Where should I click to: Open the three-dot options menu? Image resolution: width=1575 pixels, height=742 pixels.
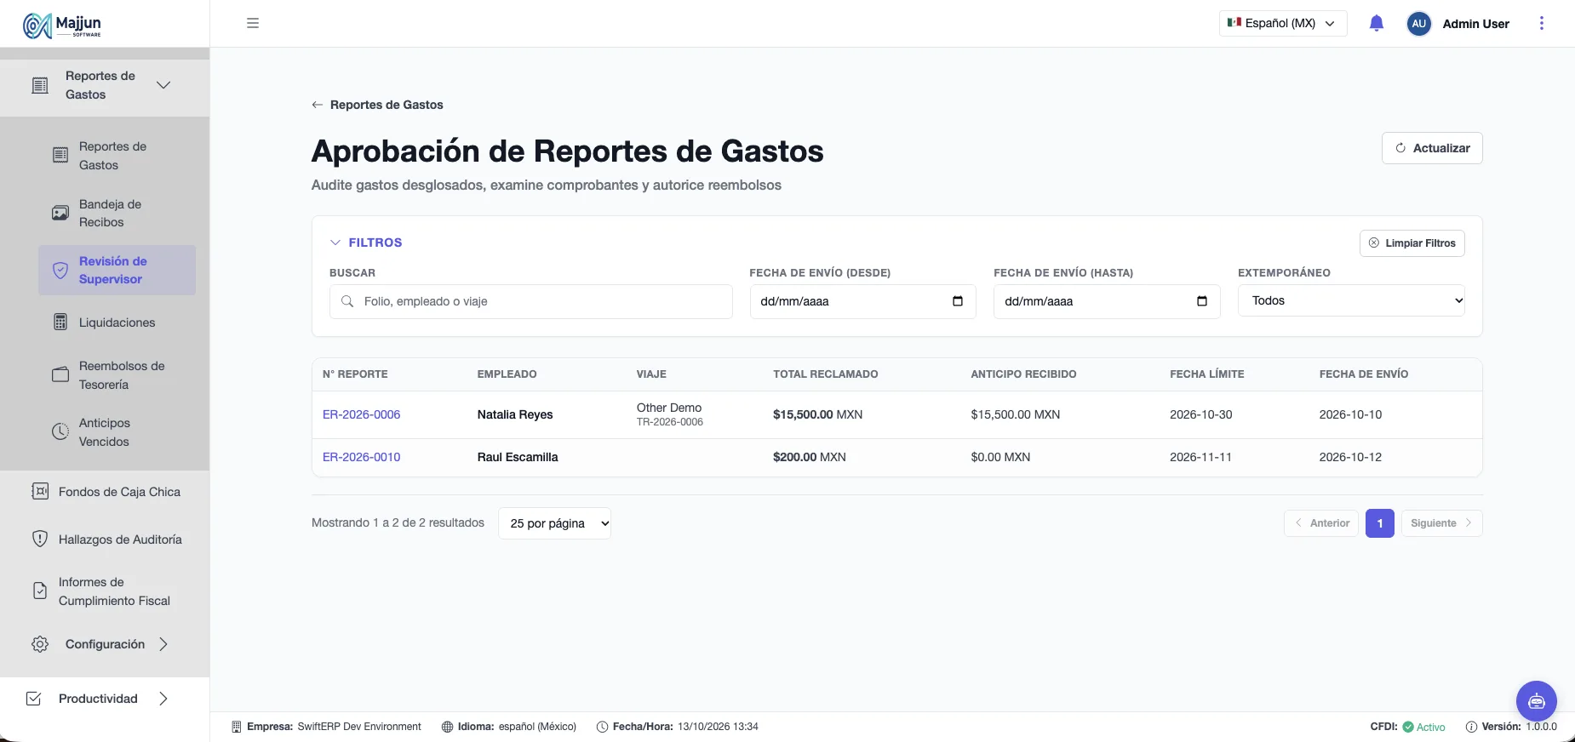pos(1541,24)
